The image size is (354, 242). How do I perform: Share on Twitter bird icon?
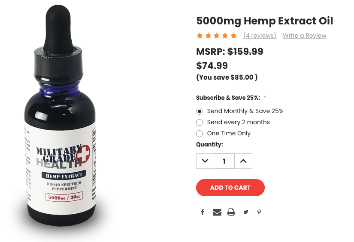click(x=246, y=212)
